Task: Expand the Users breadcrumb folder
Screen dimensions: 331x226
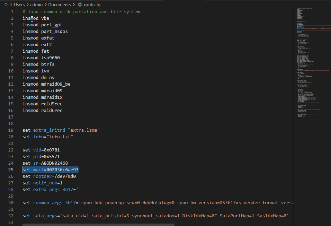Action: tap(20, 5)
